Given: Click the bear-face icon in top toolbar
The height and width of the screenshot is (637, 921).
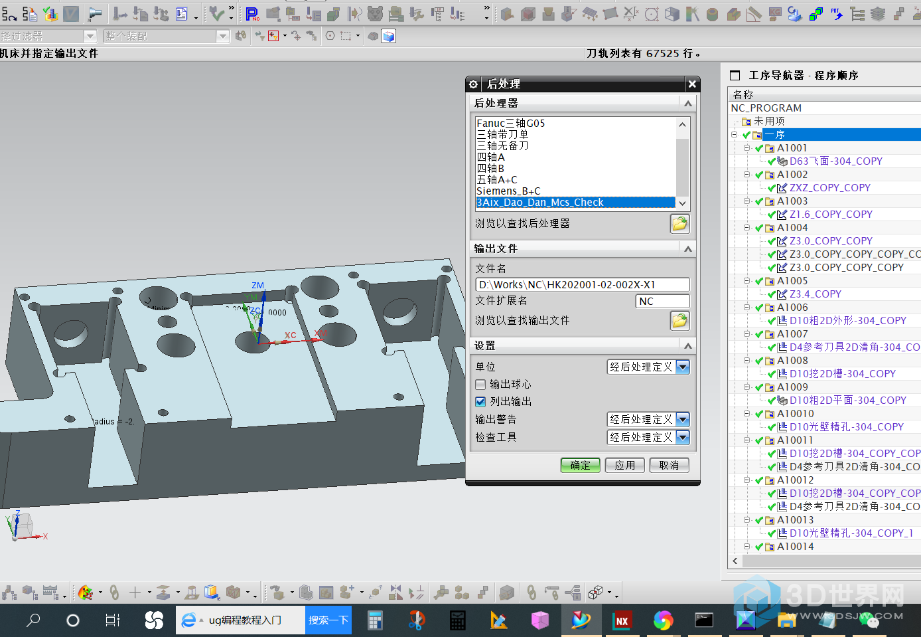Looking at the screenshot, I should [375, 13].
